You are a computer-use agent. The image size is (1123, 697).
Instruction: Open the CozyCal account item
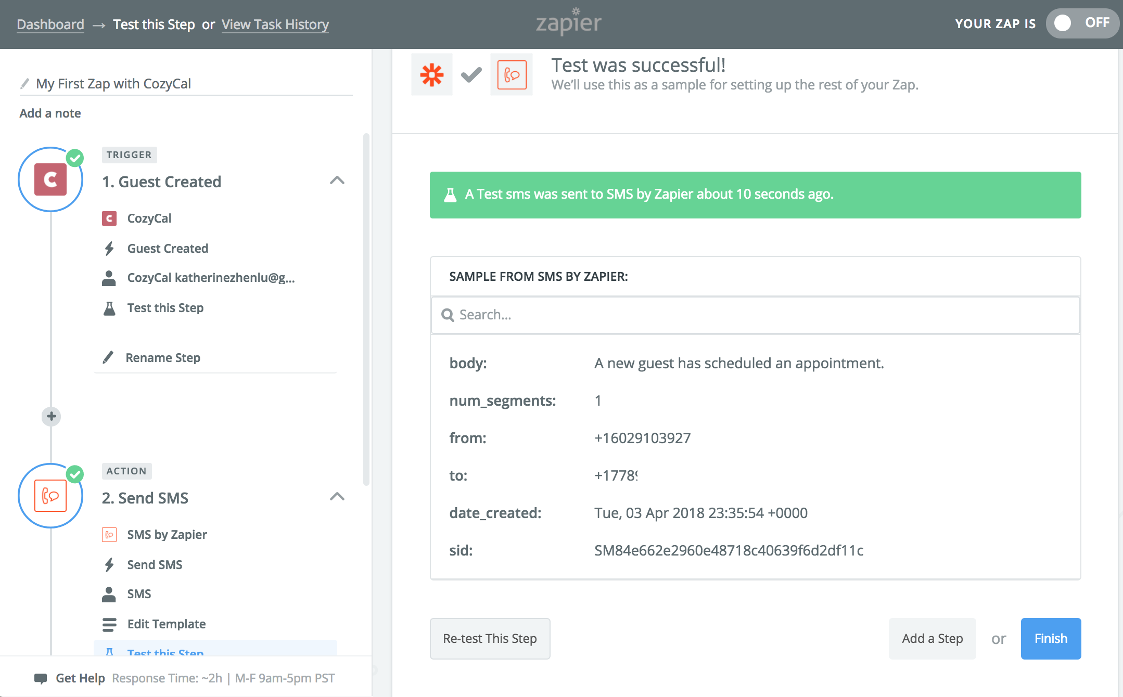point(210,278)
